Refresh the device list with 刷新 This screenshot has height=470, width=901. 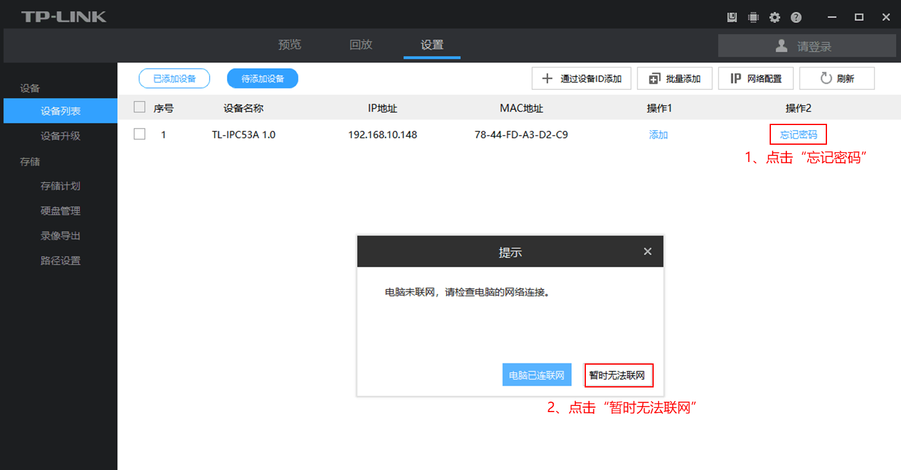(837, 79)
